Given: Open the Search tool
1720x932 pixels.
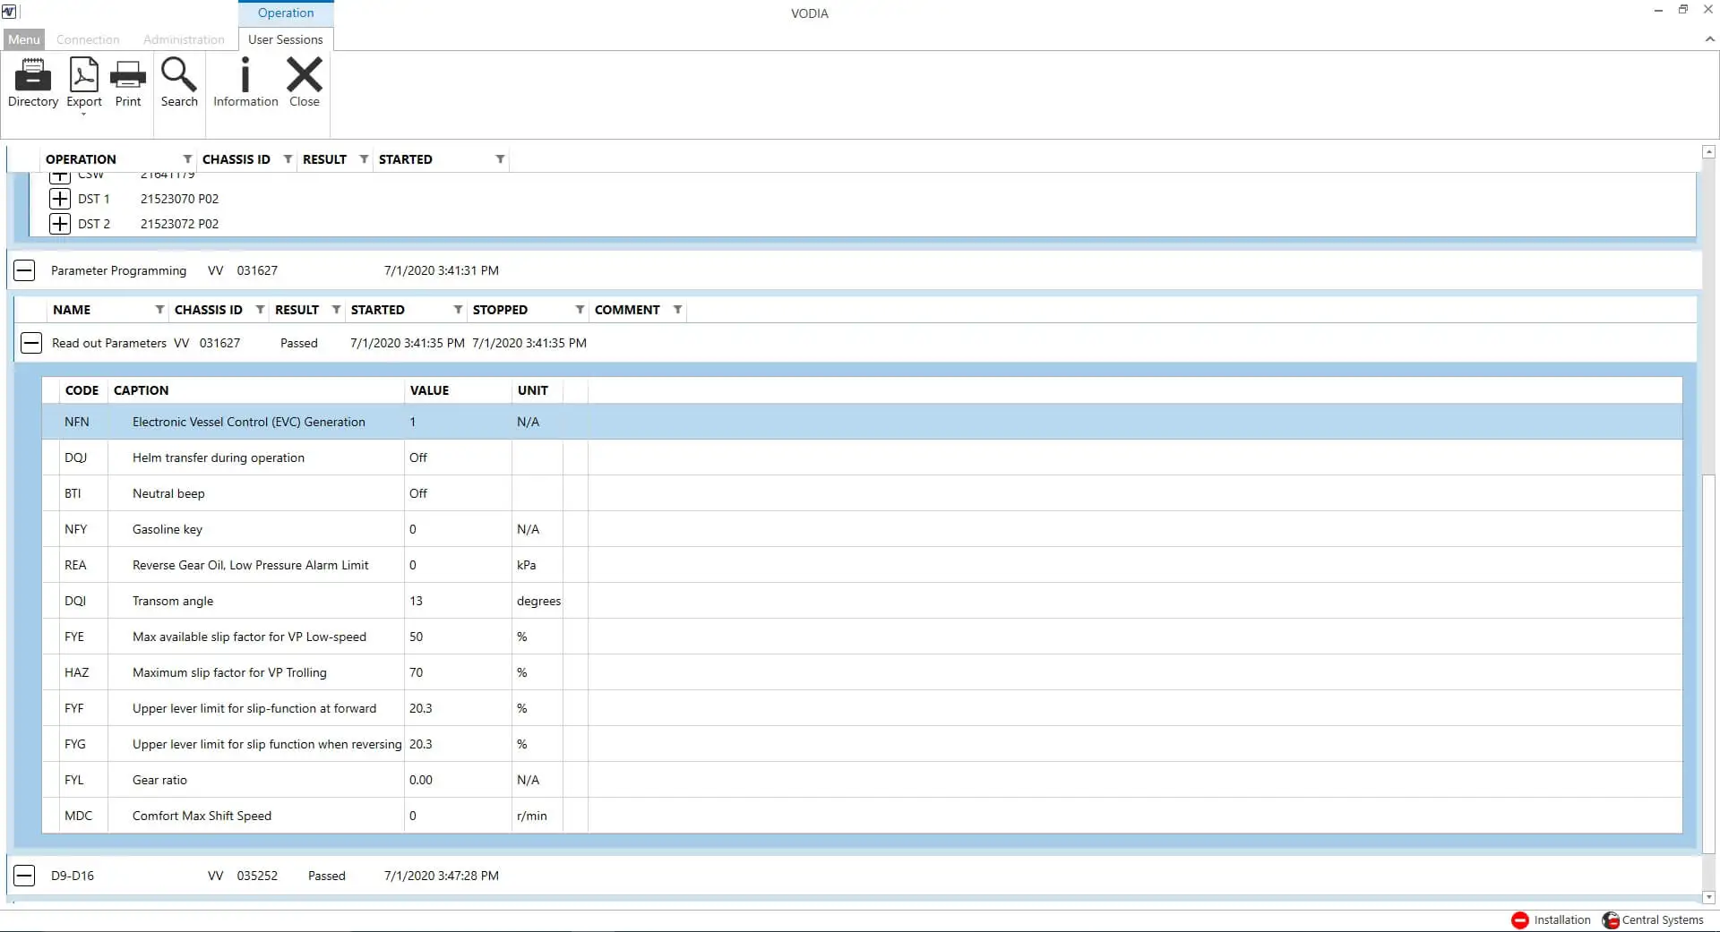Looking at the screenshot, I should [179, 79].
